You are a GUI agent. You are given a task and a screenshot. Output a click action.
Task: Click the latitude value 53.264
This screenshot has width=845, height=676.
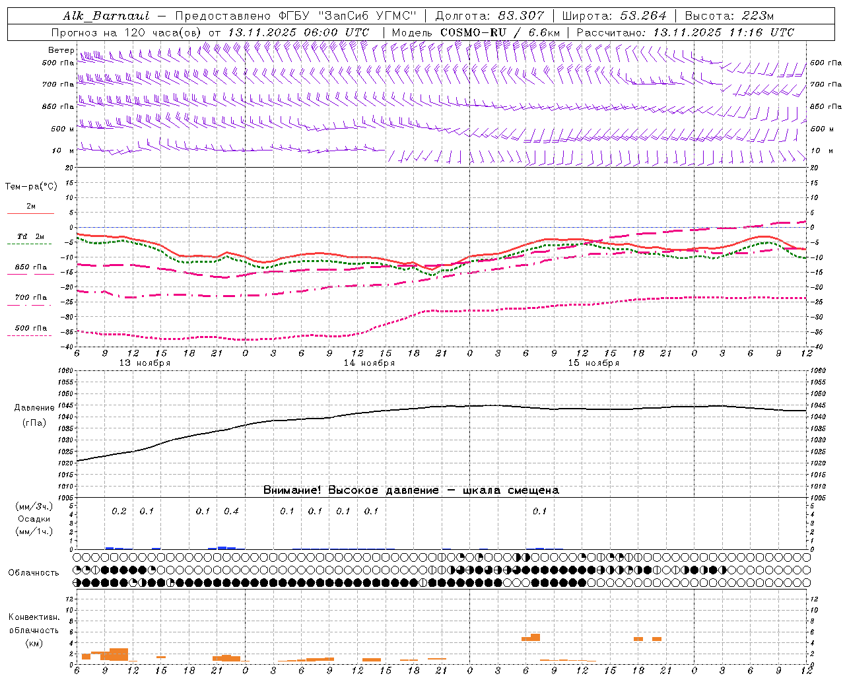[x=643, y=16]
